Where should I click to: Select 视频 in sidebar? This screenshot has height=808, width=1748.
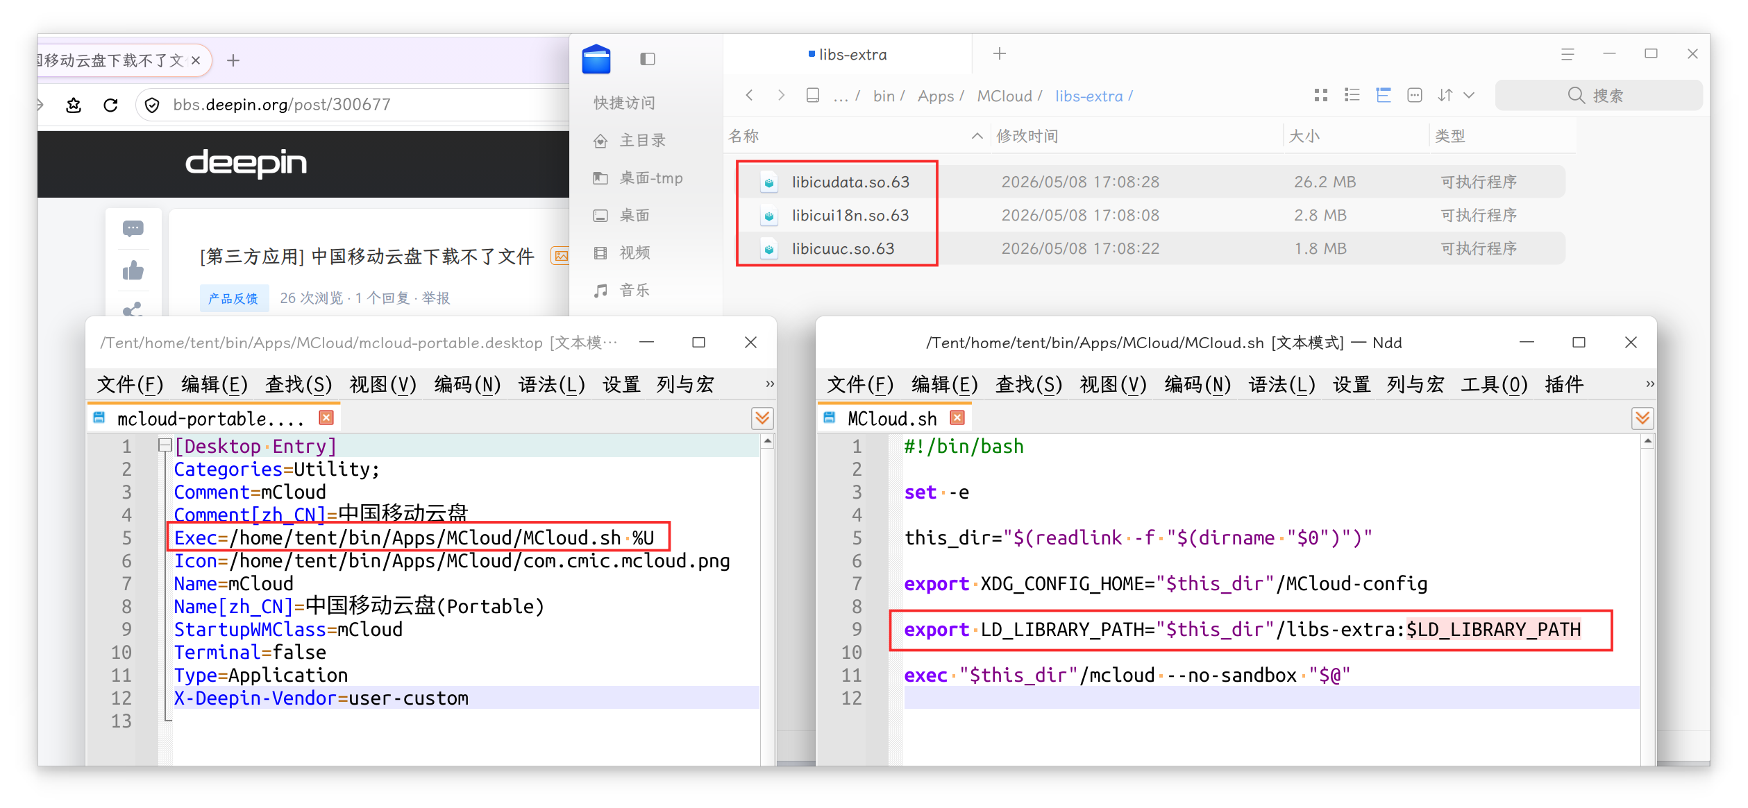[x=635, y=253]
